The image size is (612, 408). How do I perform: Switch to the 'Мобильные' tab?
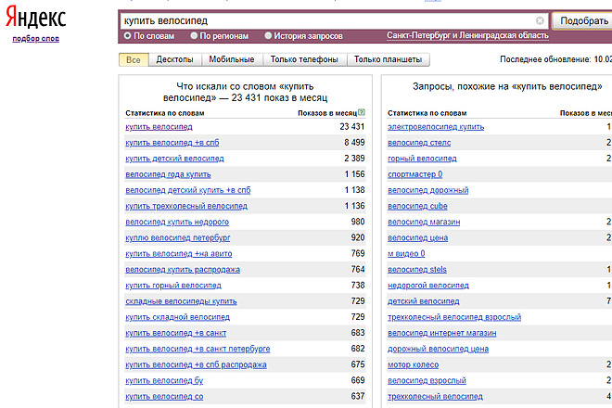(x=232, y=59)
